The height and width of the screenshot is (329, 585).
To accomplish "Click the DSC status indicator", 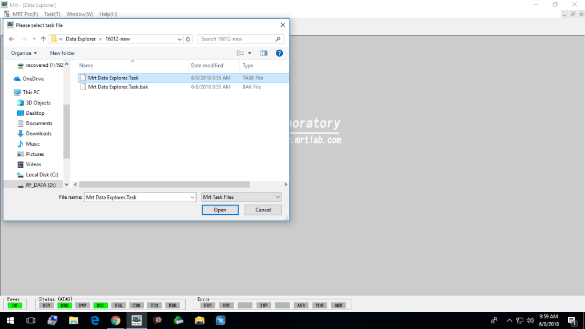I will click(101, 306).
